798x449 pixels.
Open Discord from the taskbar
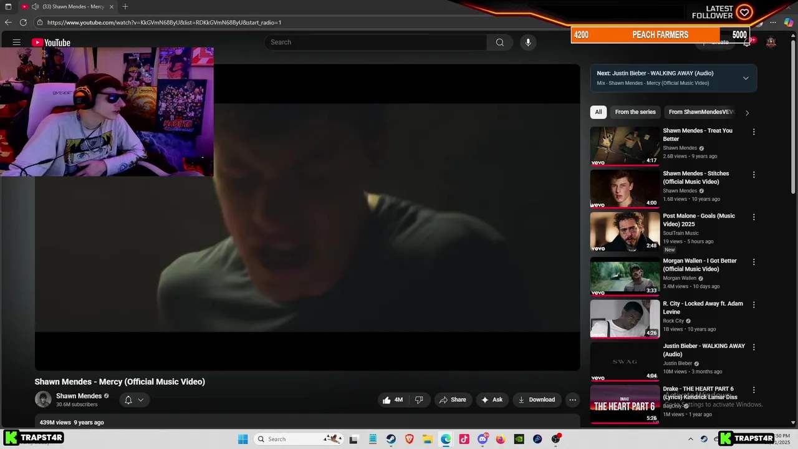(x=483, y=439)
